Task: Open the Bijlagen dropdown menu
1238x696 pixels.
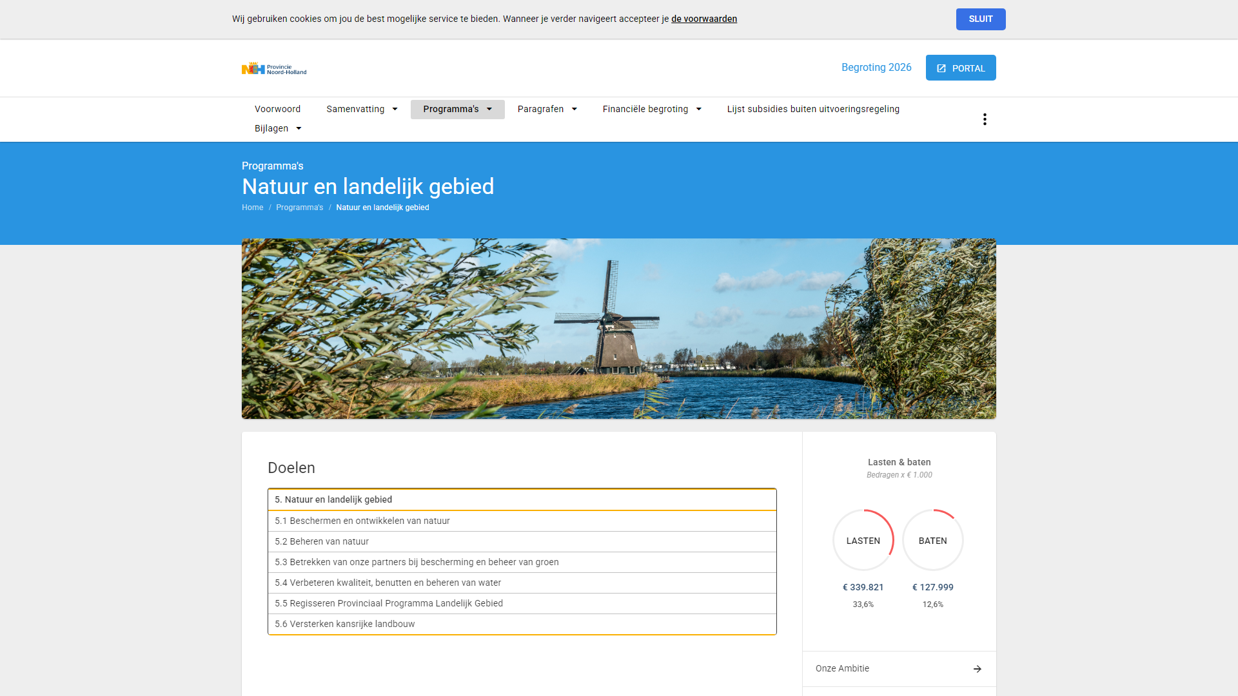Action: 278,128
